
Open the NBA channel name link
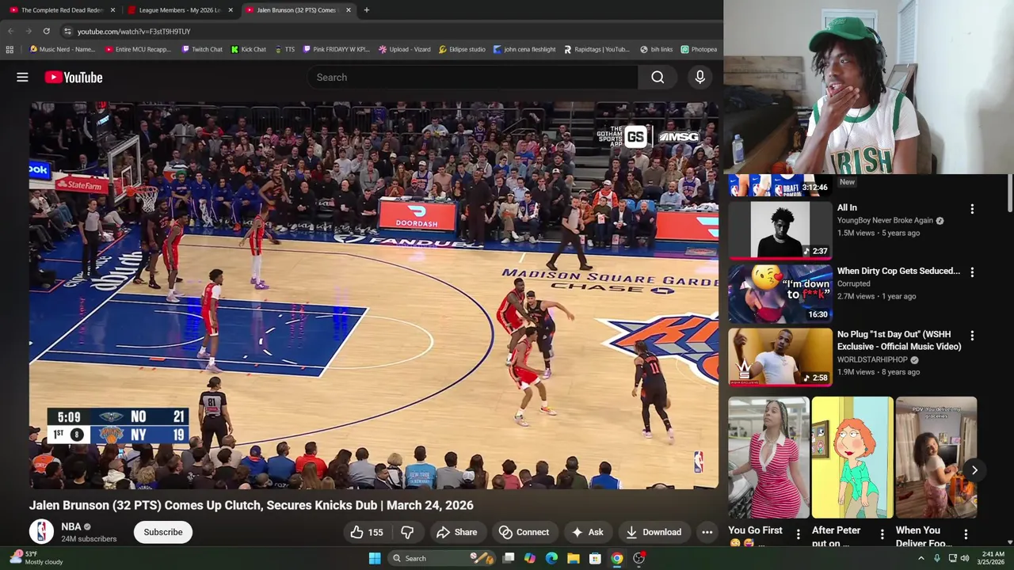71,526
